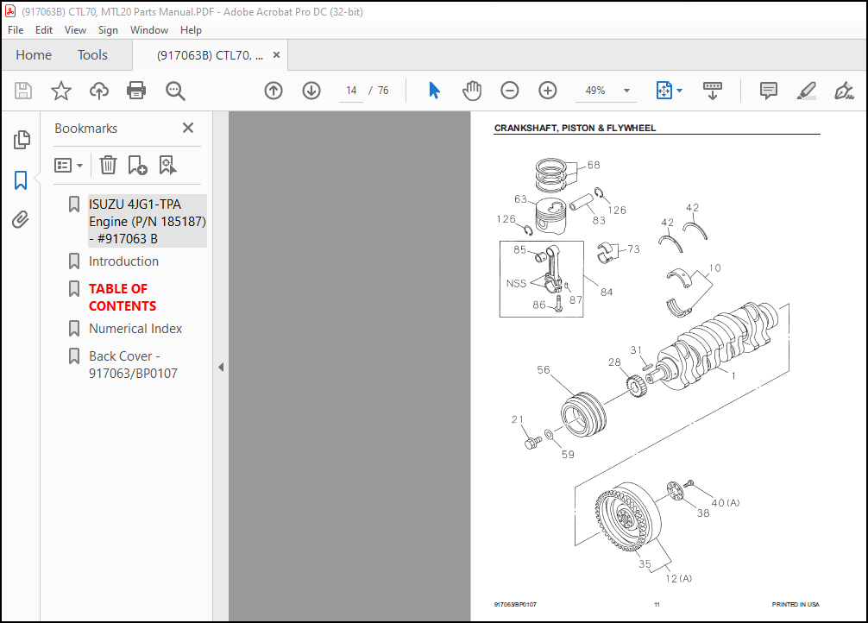The image size is (868, 623).
Task: Find the current bookmark
Action: [x=167, y=165]
